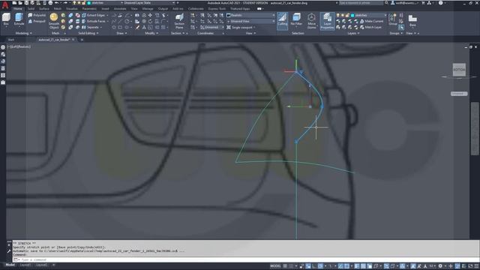Select Extrude Faces tool

pyautogui.click(x=94, y=21)
